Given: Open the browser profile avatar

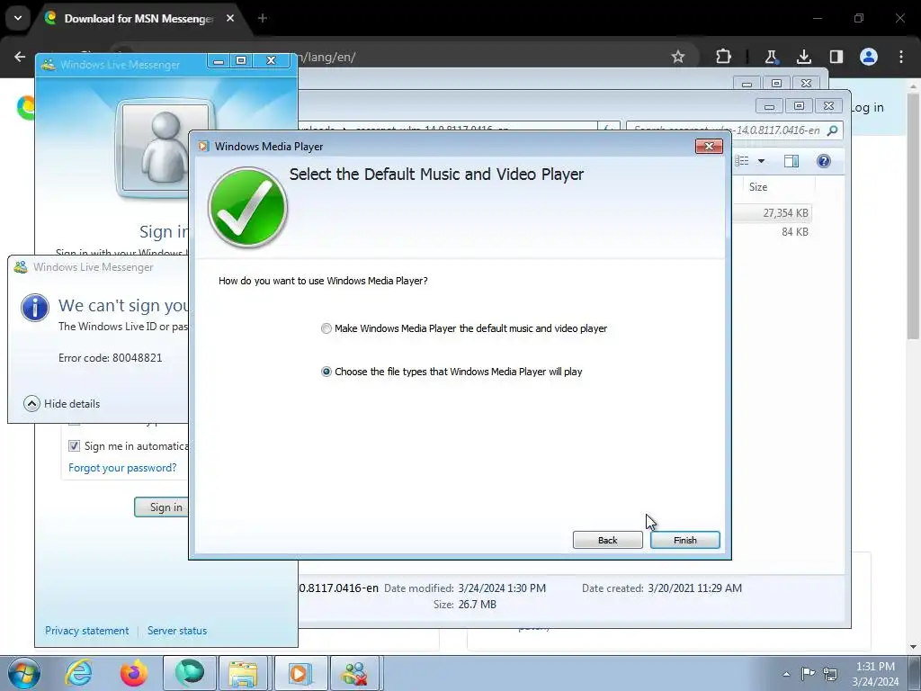Looking at the screenshot, I should click(x=869, y=57).
